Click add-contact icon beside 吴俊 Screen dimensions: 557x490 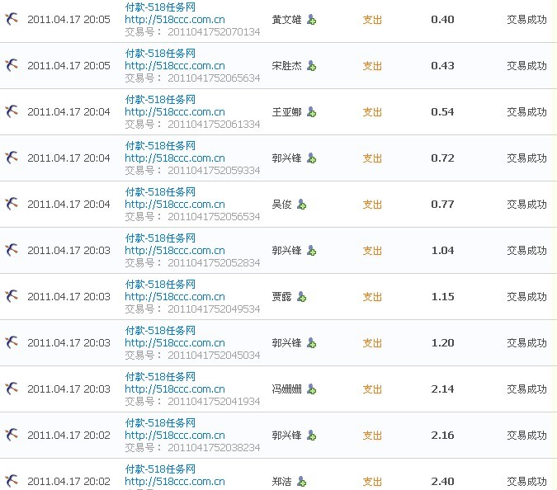click(301, 205)
